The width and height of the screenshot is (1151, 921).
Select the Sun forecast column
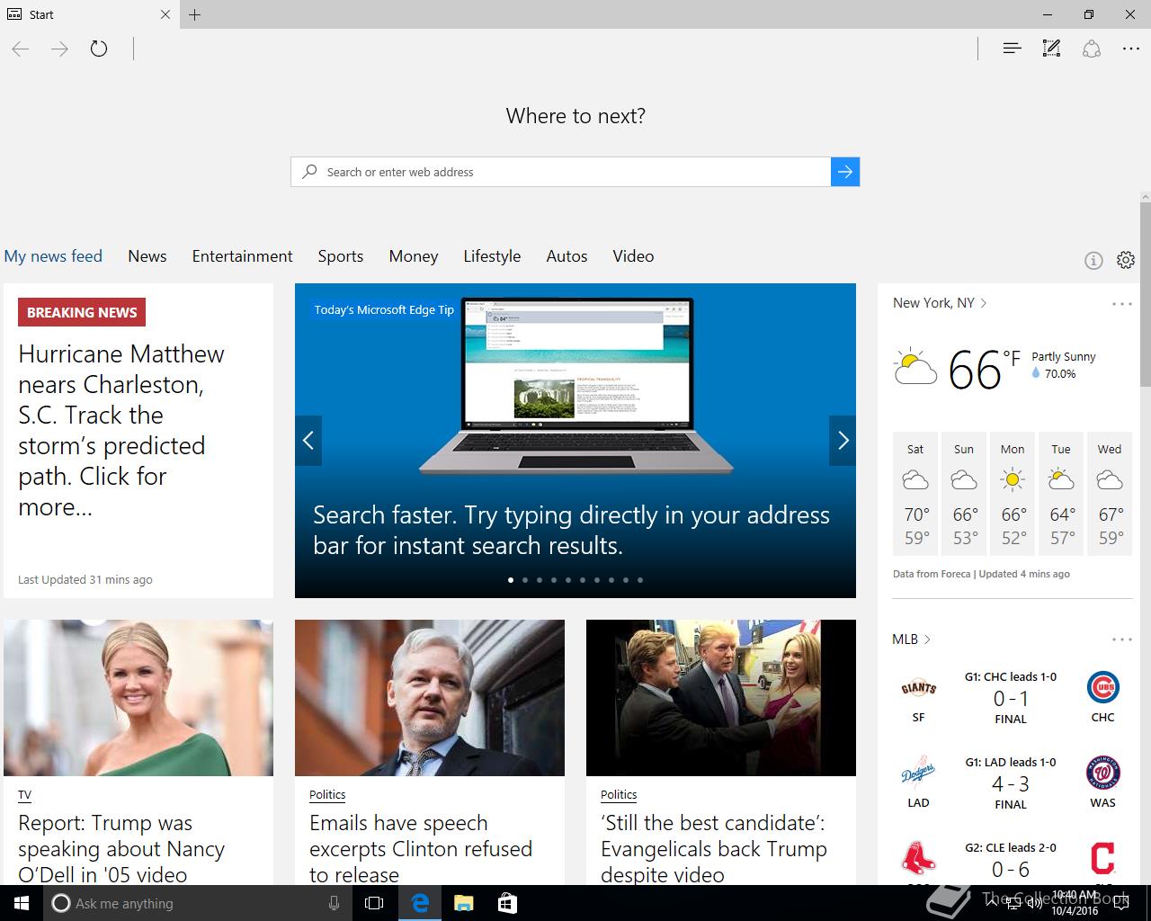(x=964, y=494)
